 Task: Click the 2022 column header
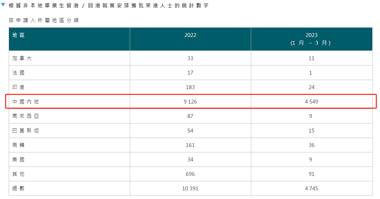[x=190, y=35]
